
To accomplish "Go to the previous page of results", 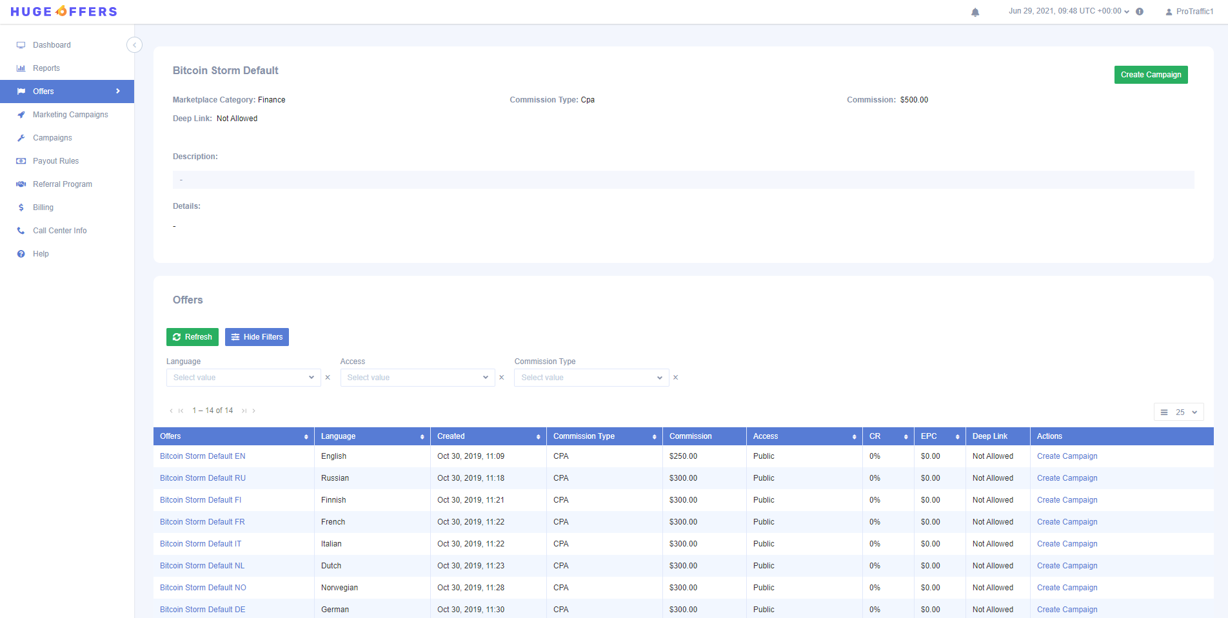I will click(x=171, y=410).
